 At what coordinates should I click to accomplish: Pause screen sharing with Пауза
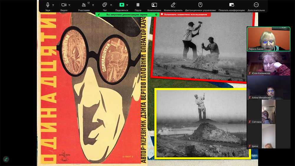click(138, 5)
